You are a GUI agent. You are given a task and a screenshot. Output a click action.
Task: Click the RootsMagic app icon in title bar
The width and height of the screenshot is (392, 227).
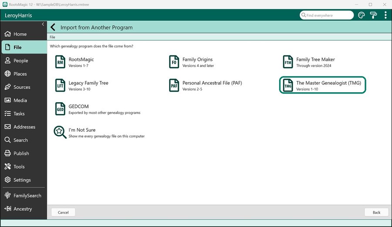[x=5, y=4]
